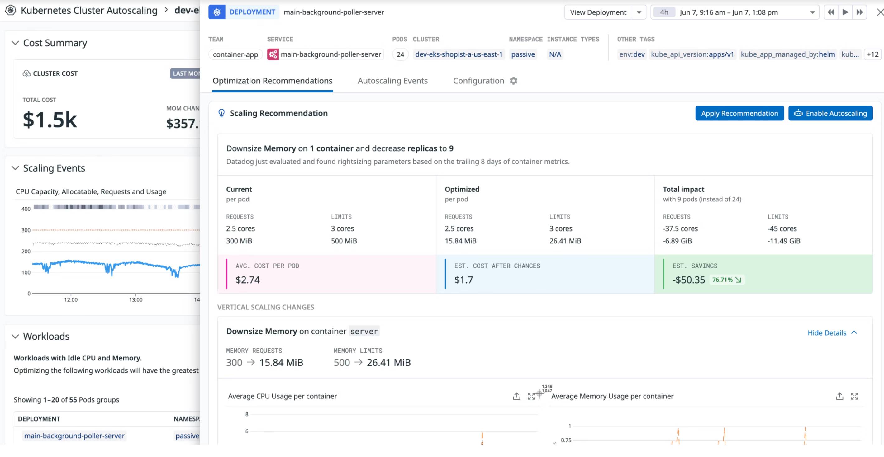Click the LAST MONTH cluster cost badge
Viewport: 884px width, 457px height.
[x=185, y=73]
